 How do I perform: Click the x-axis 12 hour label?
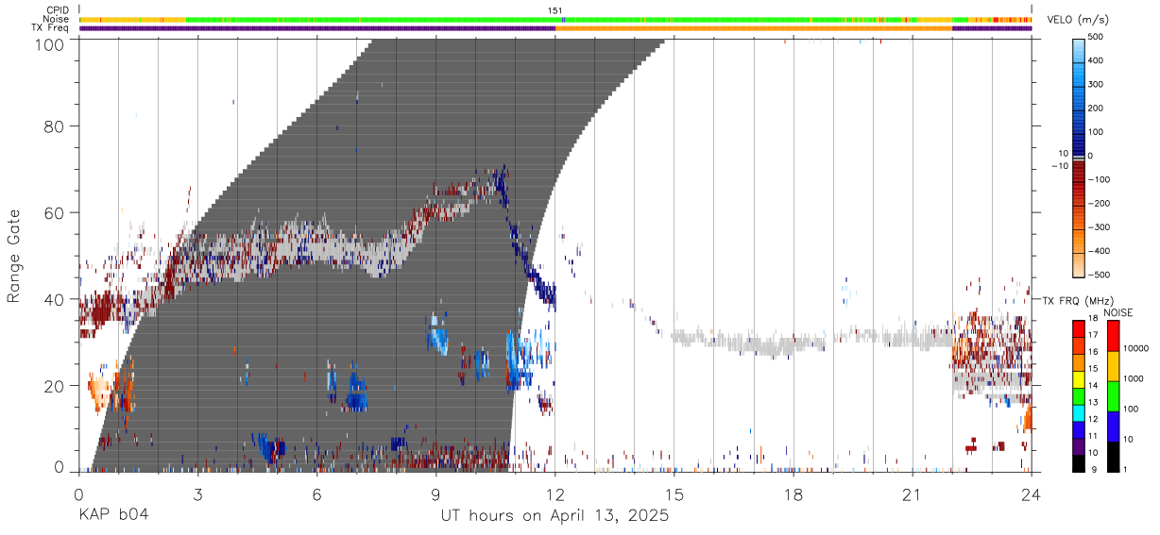(x=555, y=493)
